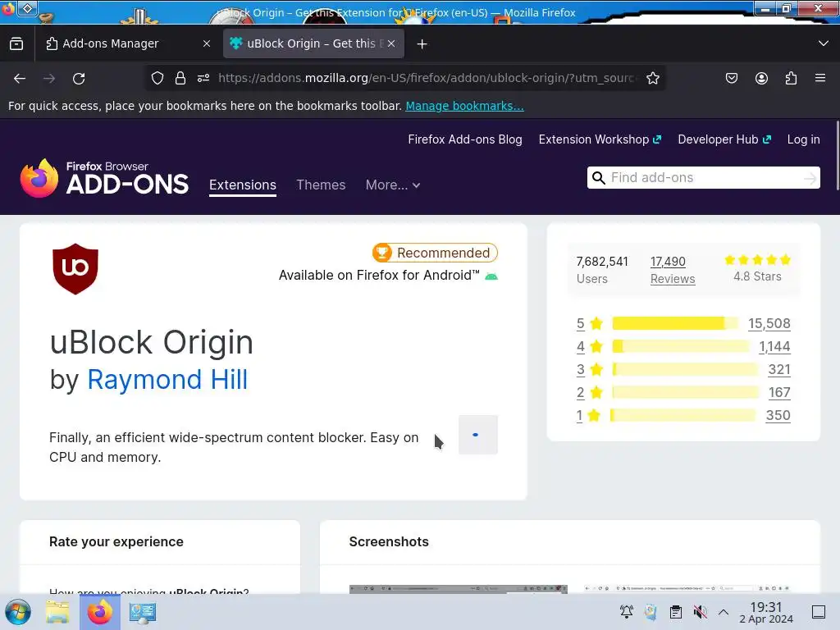This screenshot has height=630, width=840.
Task: Open system settings taskbar icon
Action: click(x=143, y=612)
